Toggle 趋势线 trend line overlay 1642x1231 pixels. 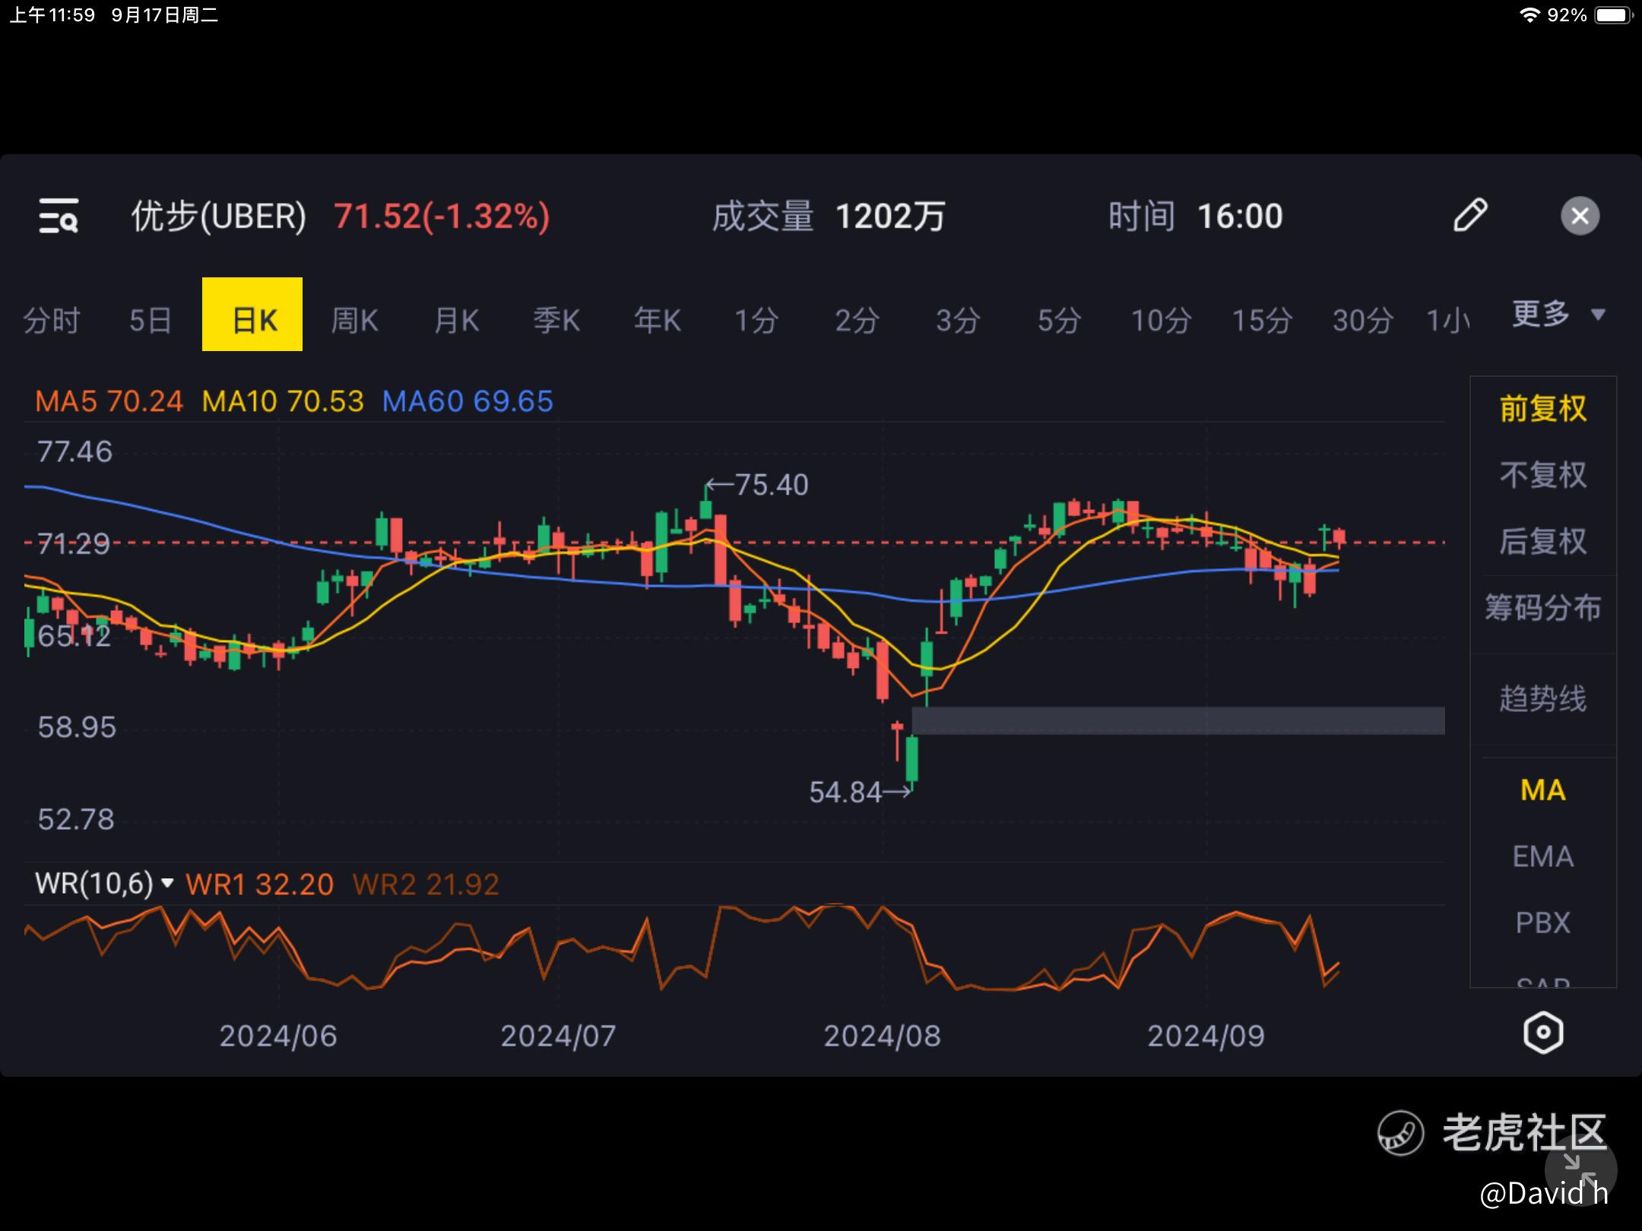tap(1543, 698)
